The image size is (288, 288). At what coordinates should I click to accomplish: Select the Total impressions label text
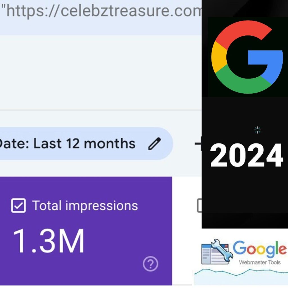click(85, 206)
